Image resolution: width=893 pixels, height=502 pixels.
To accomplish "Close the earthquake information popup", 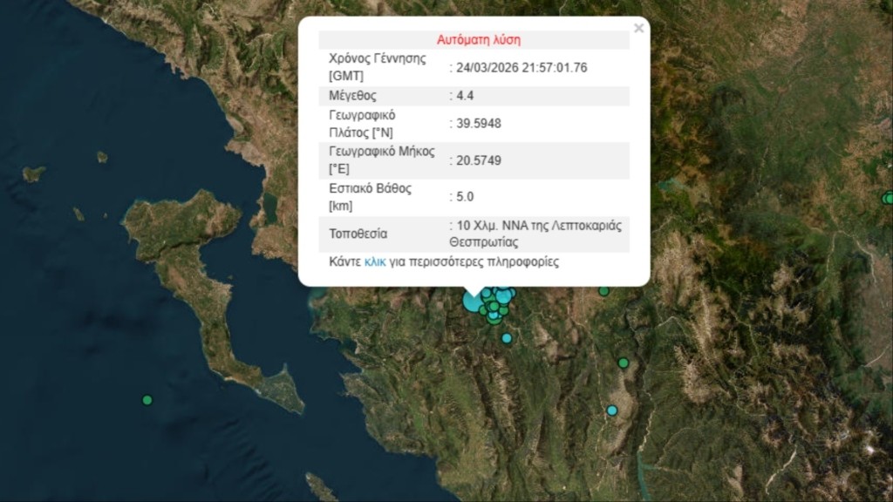I will pyautogui.click(x=639, y=27).
